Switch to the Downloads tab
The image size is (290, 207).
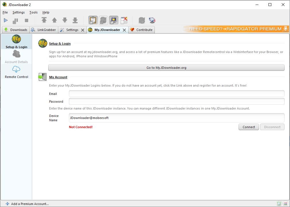pyautogui.click(x=16, y=30)
